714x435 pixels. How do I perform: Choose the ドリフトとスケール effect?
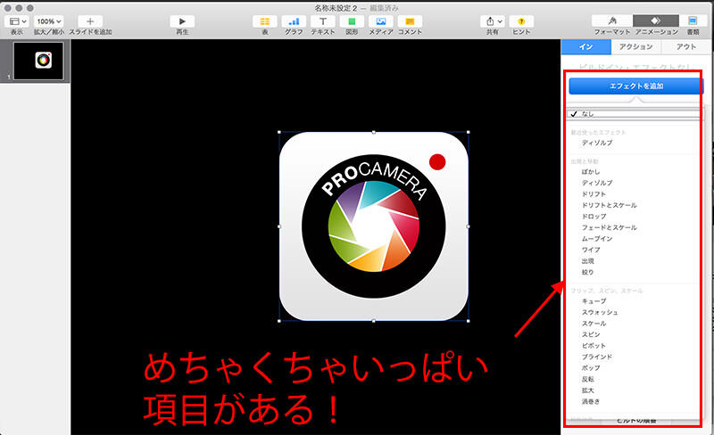609,205
